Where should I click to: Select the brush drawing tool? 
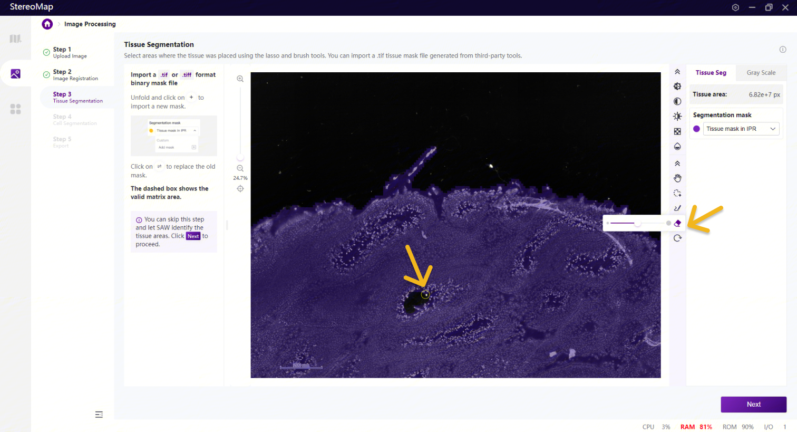[x=677, y=208]
